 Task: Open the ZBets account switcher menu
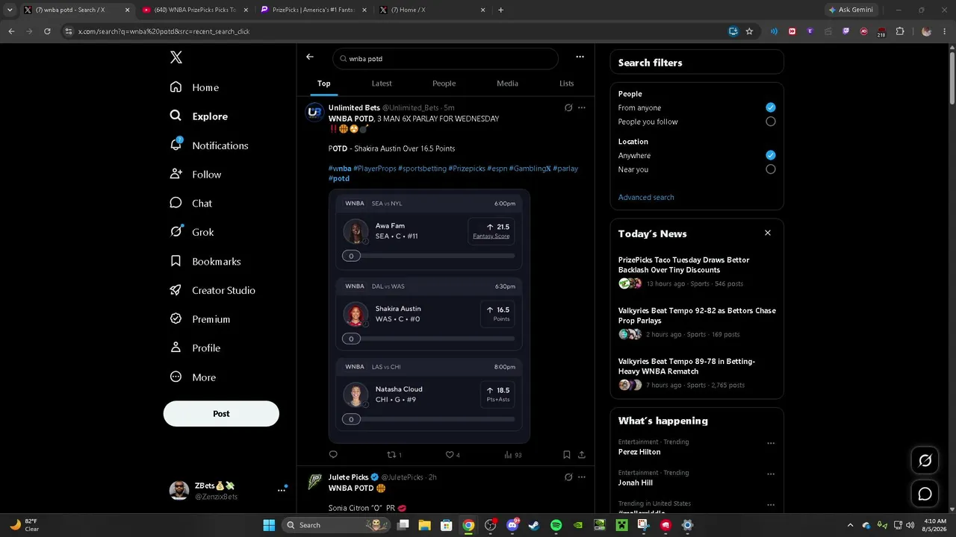(x=282, y=490)
